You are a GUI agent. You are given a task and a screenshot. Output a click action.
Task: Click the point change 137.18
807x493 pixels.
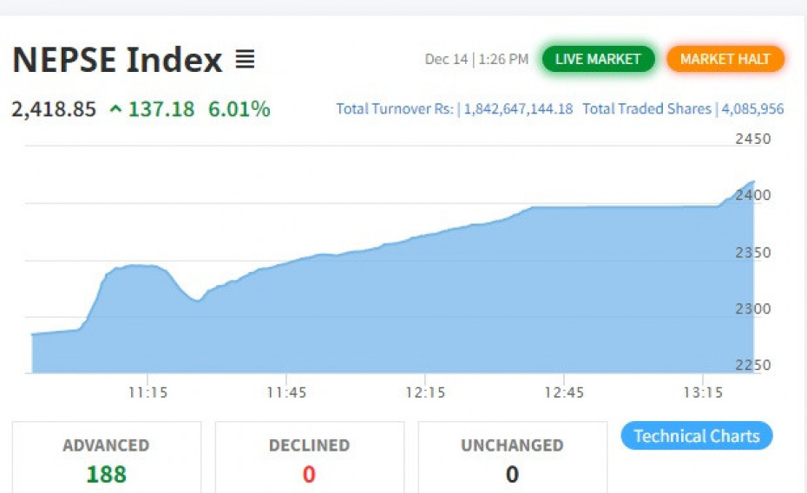(161, 109)
